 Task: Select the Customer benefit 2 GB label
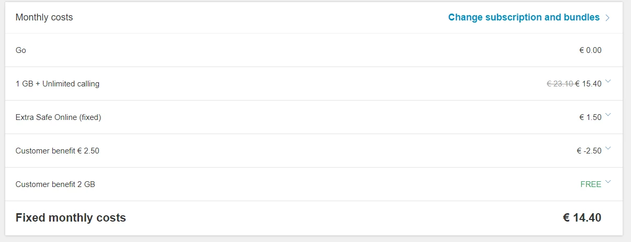click(55, 184)
